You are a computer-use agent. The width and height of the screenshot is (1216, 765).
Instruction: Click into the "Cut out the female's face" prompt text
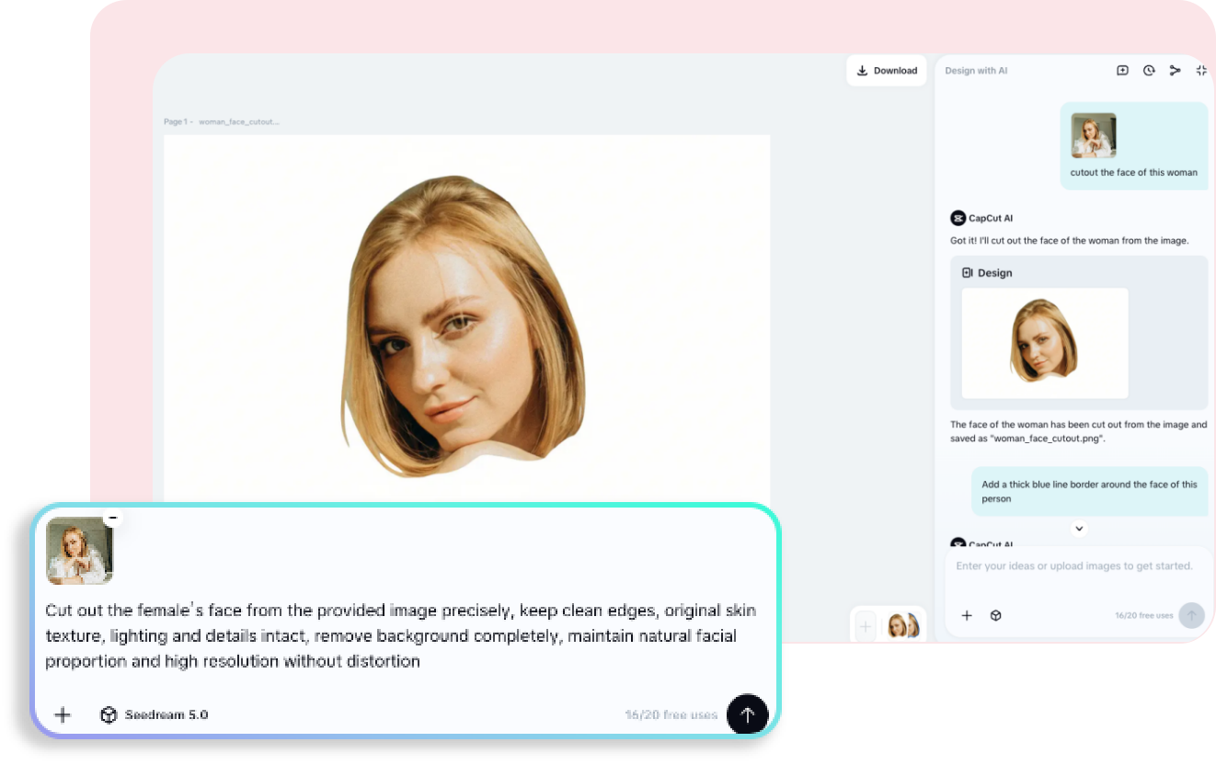click(x=401, y=635)
